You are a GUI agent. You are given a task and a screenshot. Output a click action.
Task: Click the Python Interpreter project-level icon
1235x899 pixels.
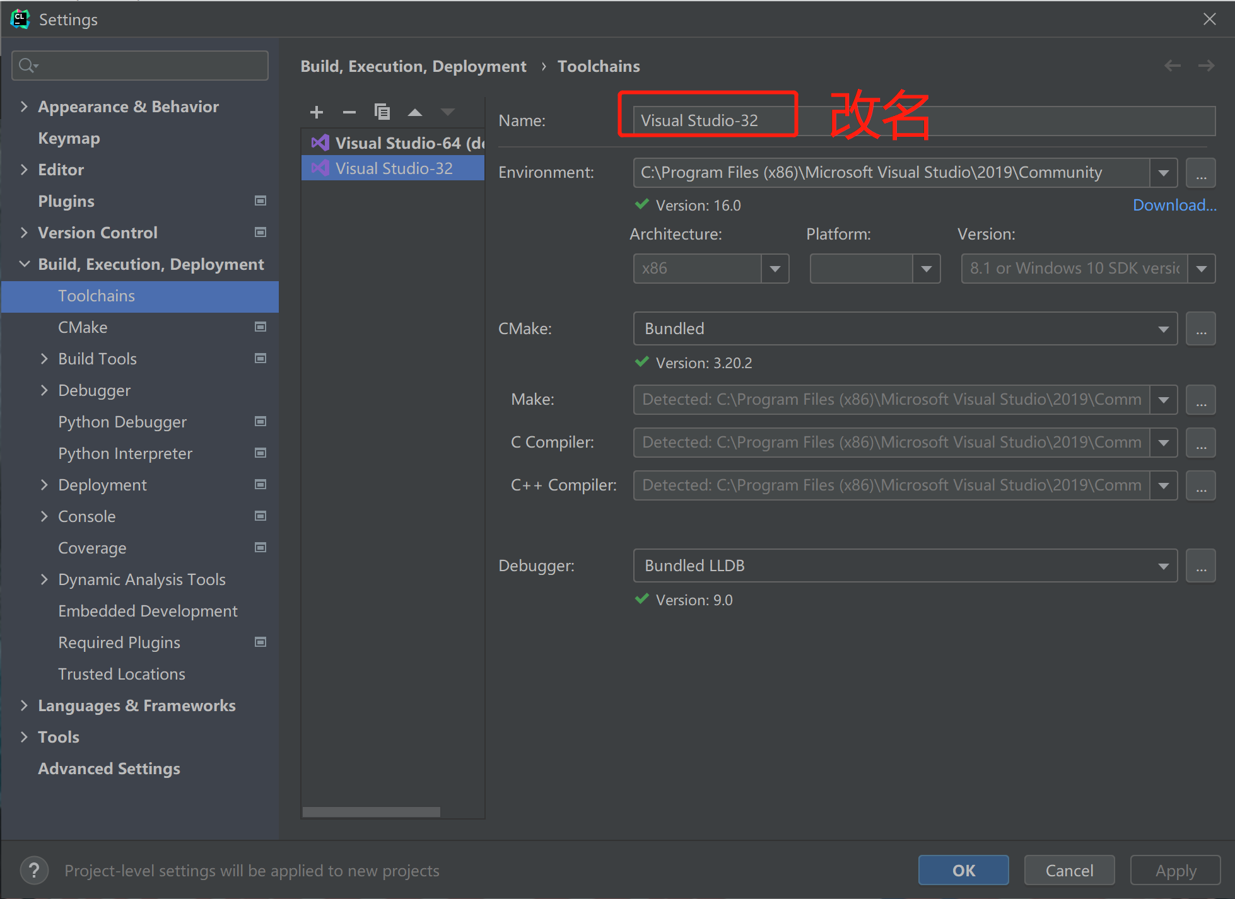pyautogui.click(x=260, y=453)
